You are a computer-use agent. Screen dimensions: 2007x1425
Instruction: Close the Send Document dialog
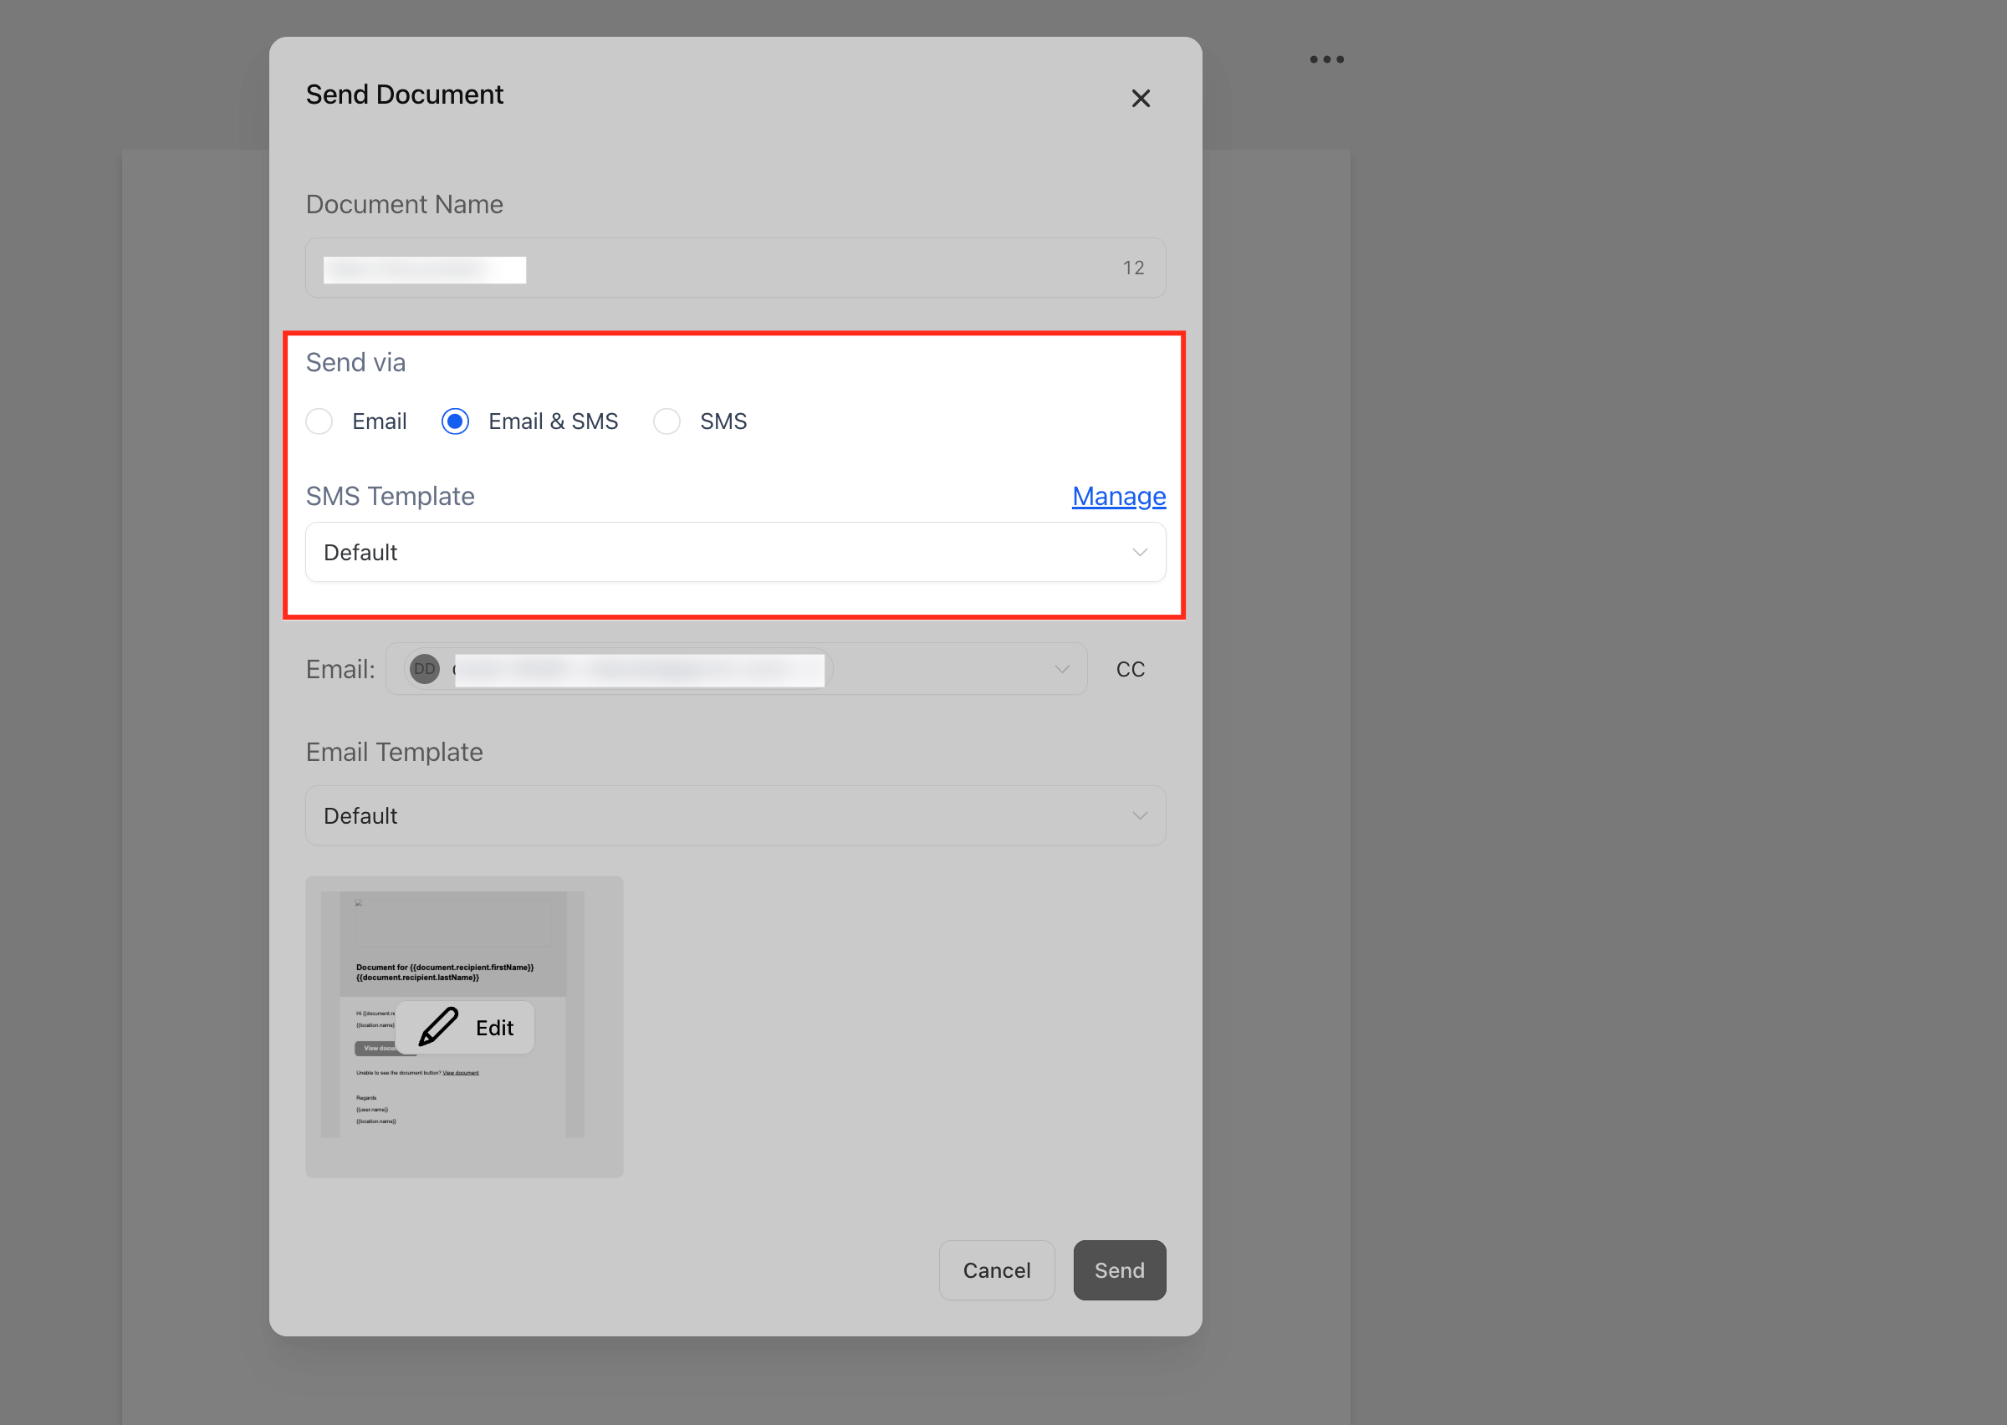(1140, 99)
